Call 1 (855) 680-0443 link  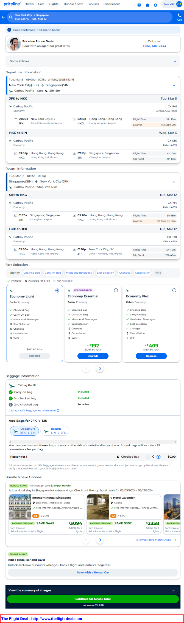tap(154, 46)
